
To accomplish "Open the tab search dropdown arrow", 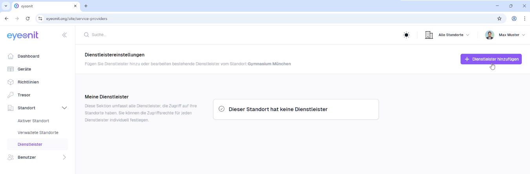I will 5,6.
